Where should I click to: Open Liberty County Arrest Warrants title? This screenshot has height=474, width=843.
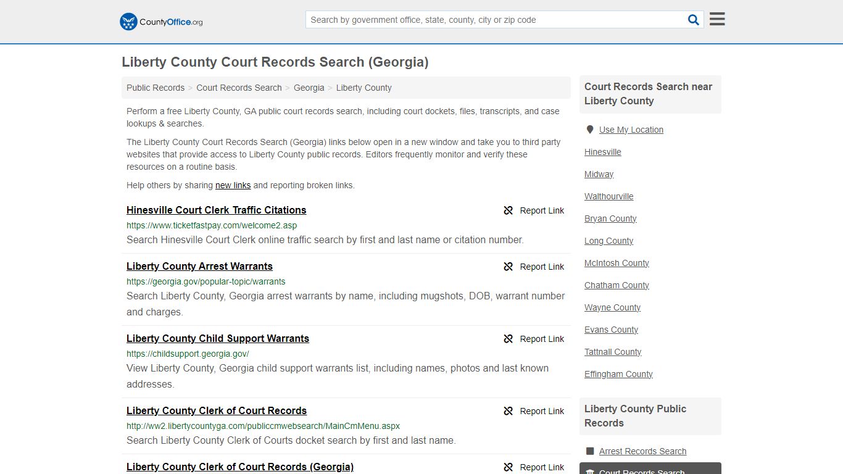click(x=199, y=266)
